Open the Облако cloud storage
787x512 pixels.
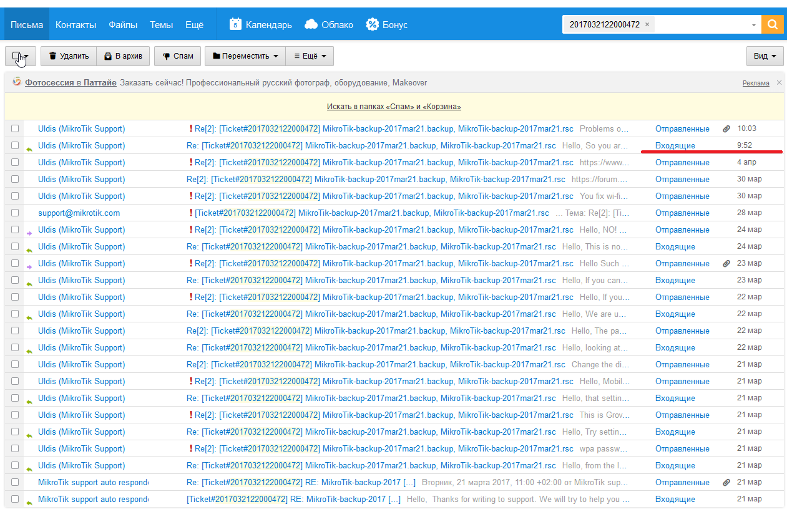[329, 24]
